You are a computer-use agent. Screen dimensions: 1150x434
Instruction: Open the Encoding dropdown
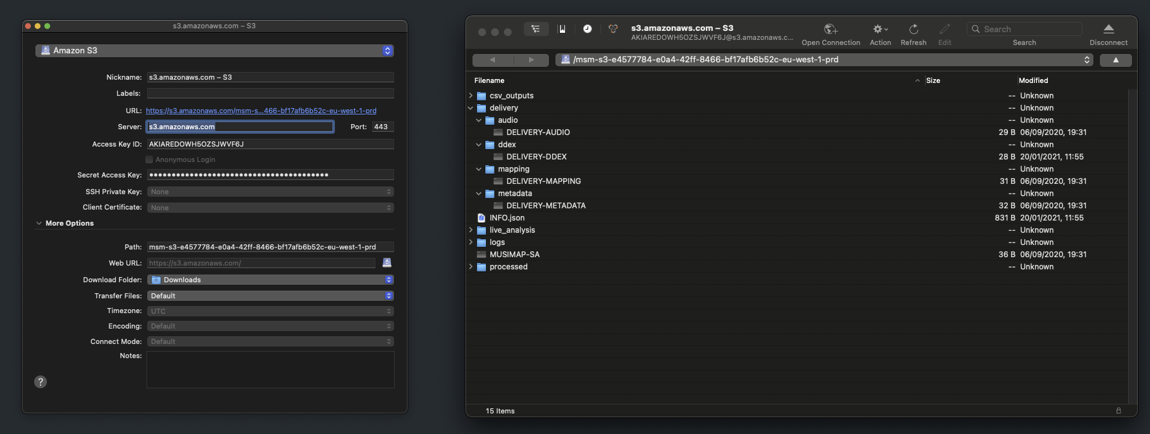271,326
